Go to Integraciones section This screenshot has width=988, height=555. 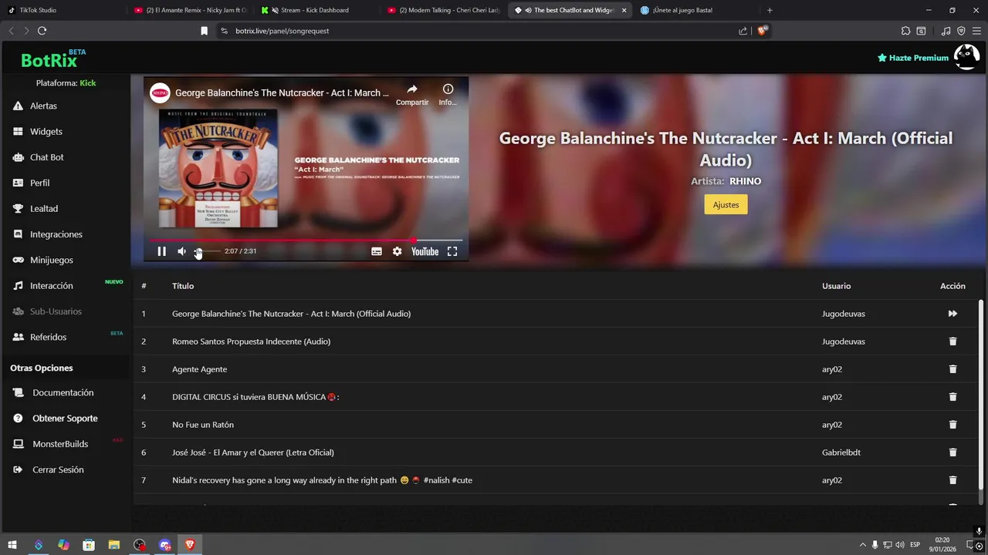56,234
